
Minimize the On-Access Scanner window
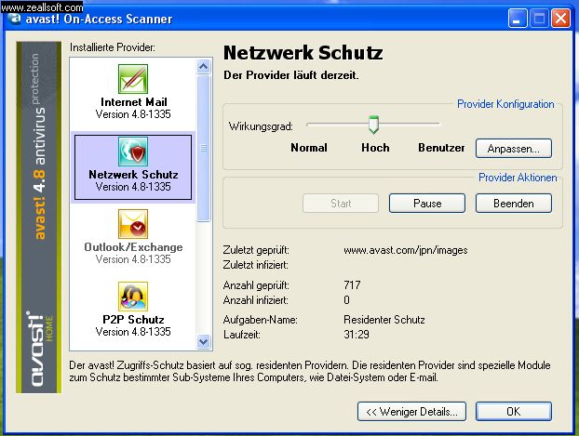(x=518, y=18)
